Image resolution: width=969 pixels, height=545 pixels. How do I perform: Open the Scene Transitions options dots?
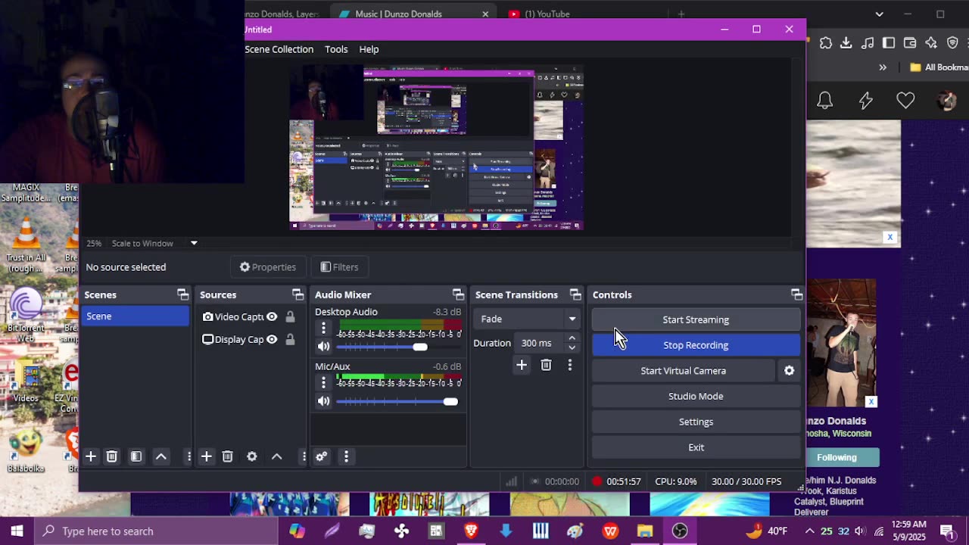(570, 365)
